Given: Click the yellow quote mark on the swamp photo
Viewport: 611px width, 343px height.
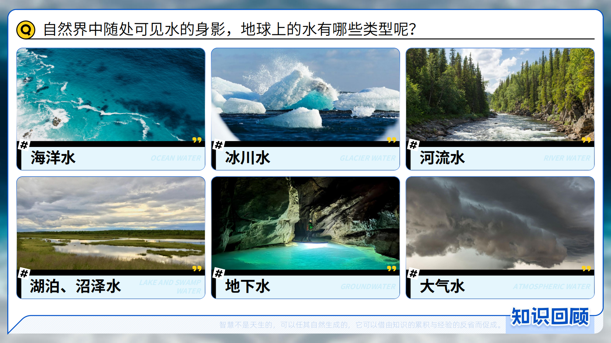Looking at the screenshot, I should click(197, 268).
